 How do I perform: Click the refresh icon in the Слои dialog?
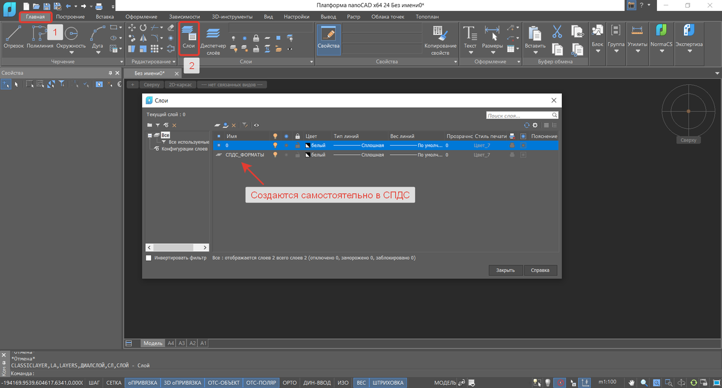(526, 125)
